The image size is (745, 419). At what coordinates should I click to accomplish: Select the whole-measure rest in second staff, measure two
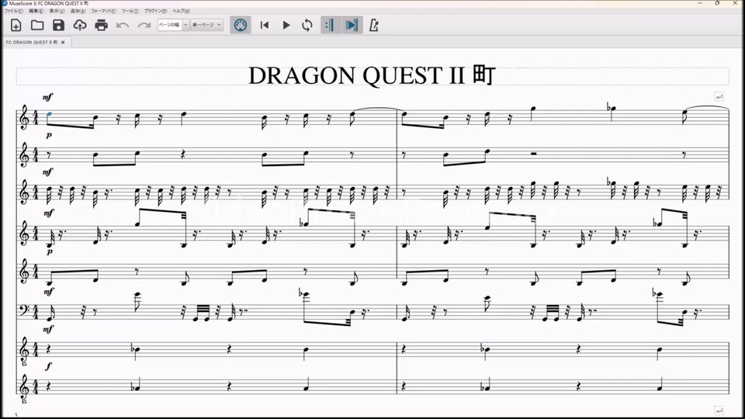click(x=534, y=154)
